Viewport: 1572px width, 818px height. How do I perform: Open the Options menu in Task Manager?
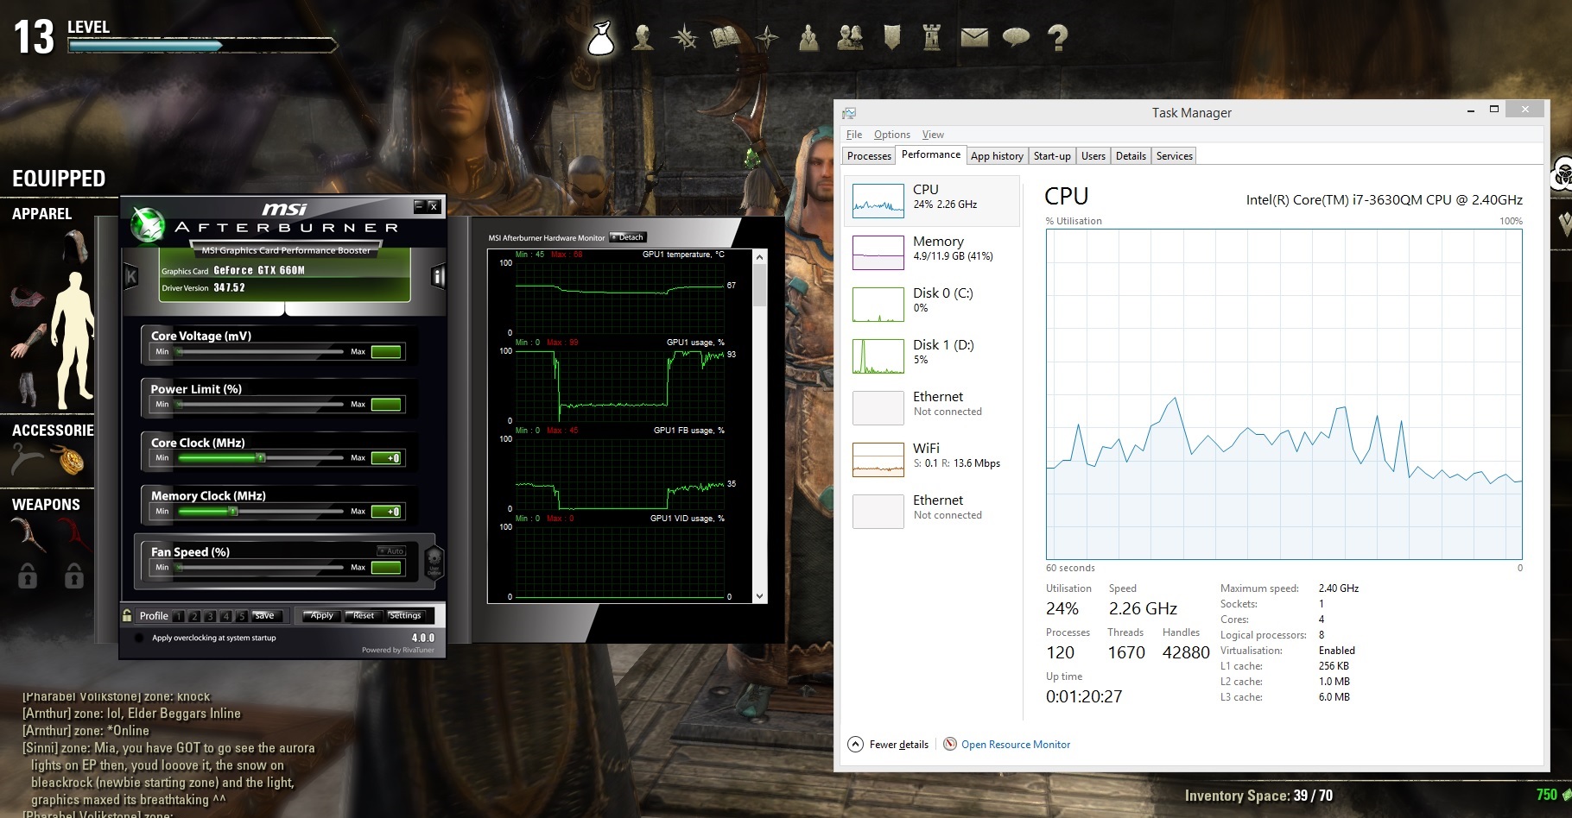[892, 135]
